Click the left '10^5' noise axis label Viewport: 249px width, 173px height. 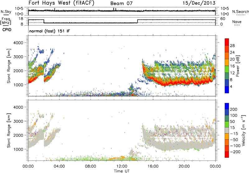point(19,9)
